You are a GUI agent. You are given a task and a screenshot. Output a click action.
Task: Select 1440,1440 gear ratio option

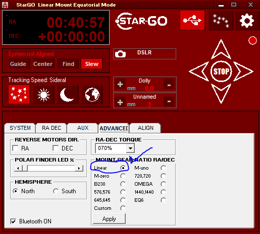click(164, 192)
